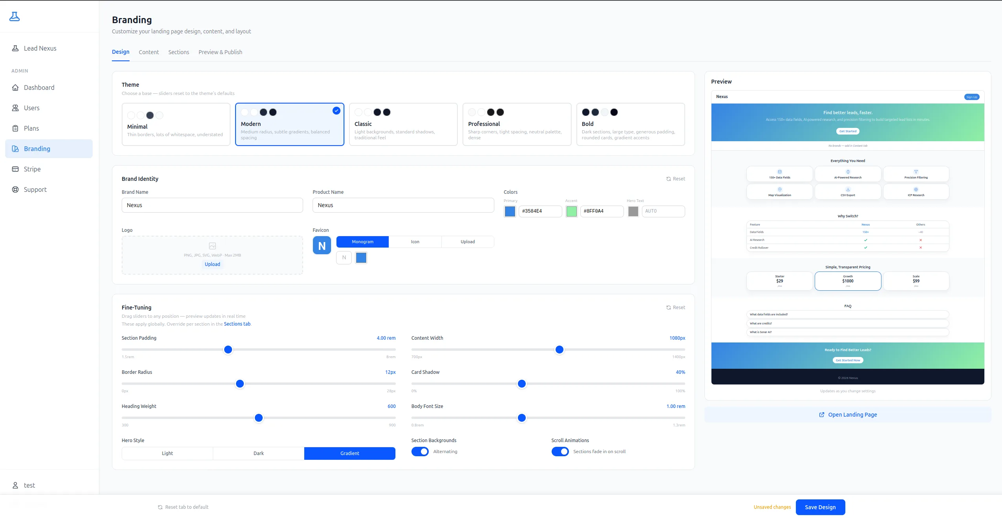This screenshot has height=519, width=1002.
Task: Open Dashboard via its home icon
Action: 15,87
